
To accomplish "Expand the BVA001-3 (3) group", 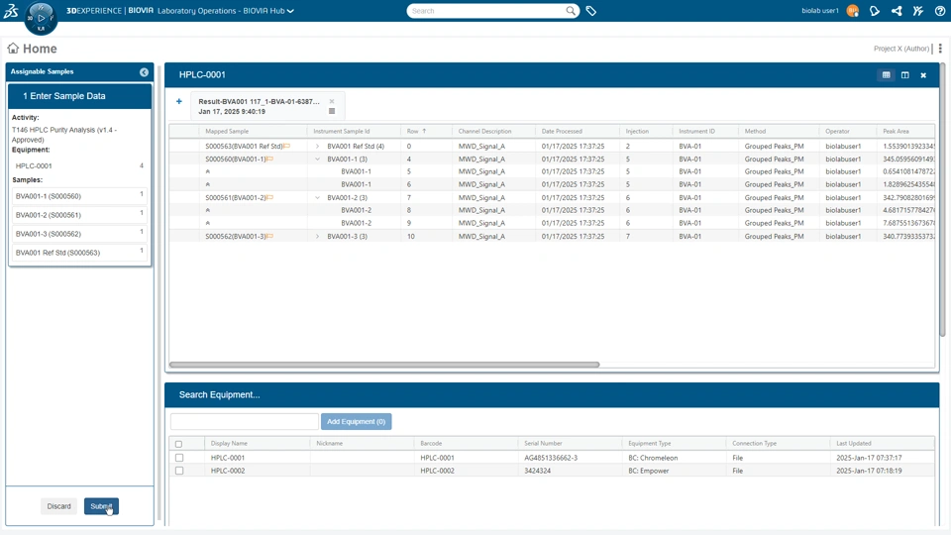I will tap(317, 236).
